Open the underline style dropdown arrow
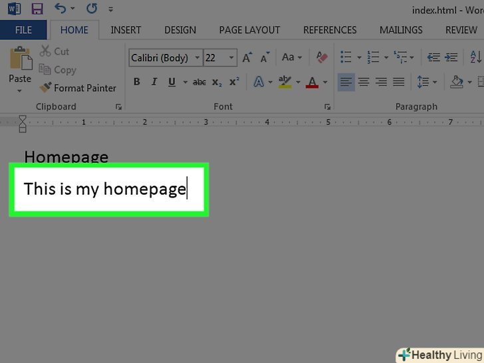 [x=185, y=82]
